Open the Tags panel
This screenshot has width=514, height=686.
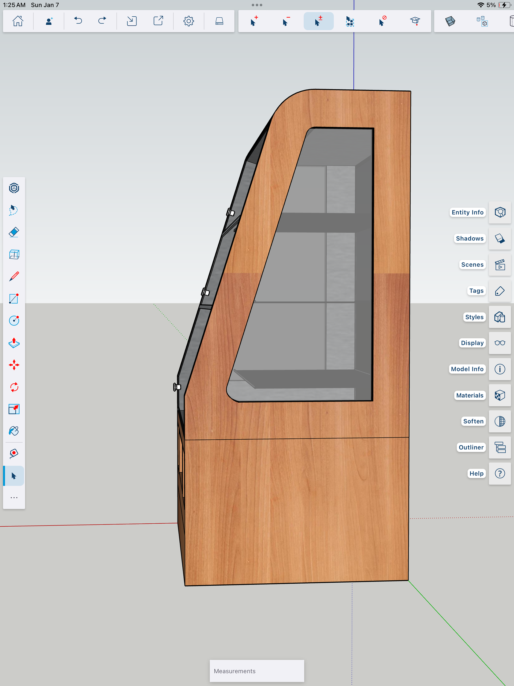pos(500,291)
